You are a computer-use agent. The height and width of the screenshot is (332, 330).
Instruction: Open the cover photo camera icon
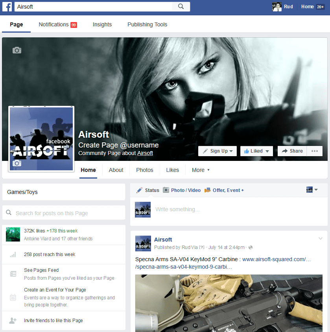17,50
